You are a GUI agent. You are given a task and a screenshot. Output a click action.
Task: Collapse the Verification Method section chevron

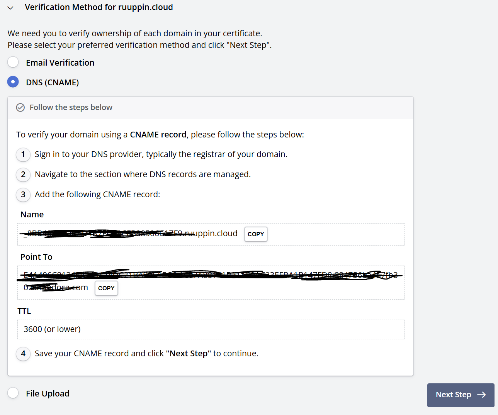point(10,8)
